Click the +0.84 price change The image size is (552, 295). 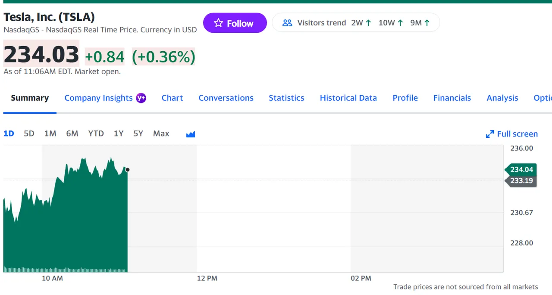tap(104, 57)
